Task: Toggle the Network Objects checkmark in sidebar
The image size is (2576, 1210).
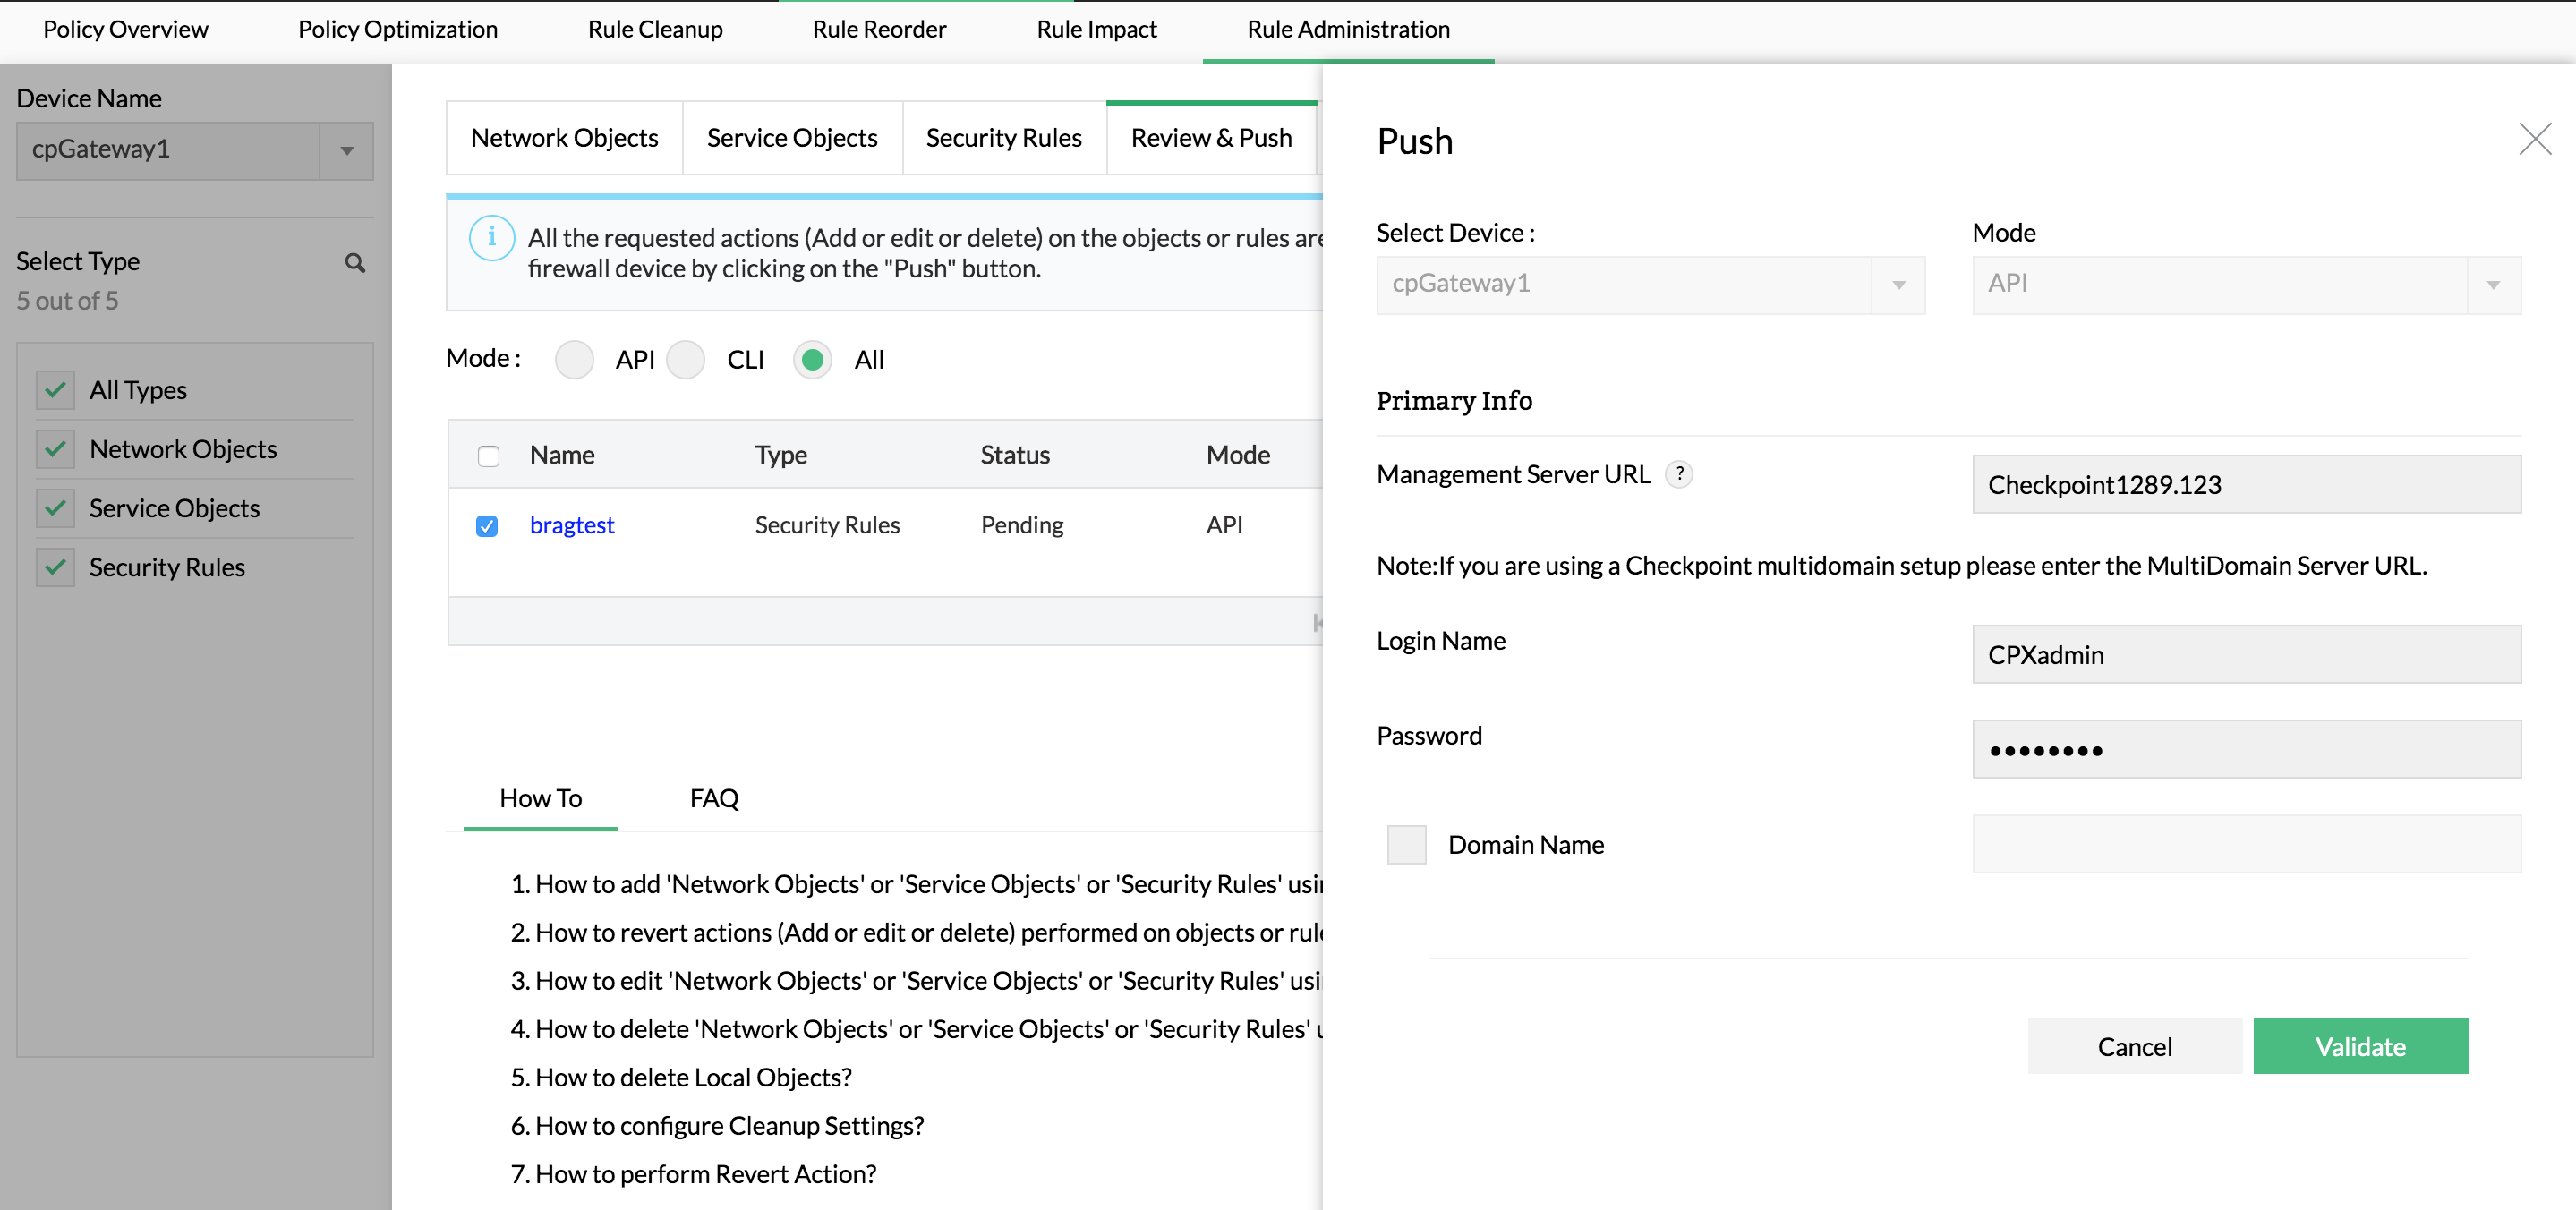Action: pyautogui.click(x=55, y=449)
